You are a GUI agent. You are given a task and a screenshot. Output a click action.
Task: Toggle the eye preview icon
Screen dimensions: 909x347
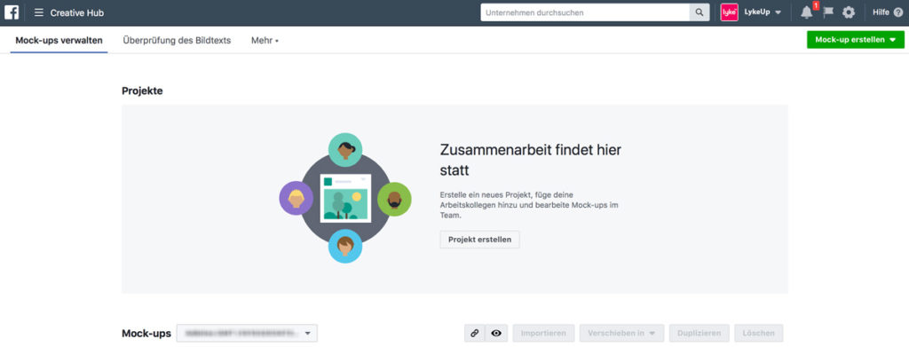tap(495, 333)
